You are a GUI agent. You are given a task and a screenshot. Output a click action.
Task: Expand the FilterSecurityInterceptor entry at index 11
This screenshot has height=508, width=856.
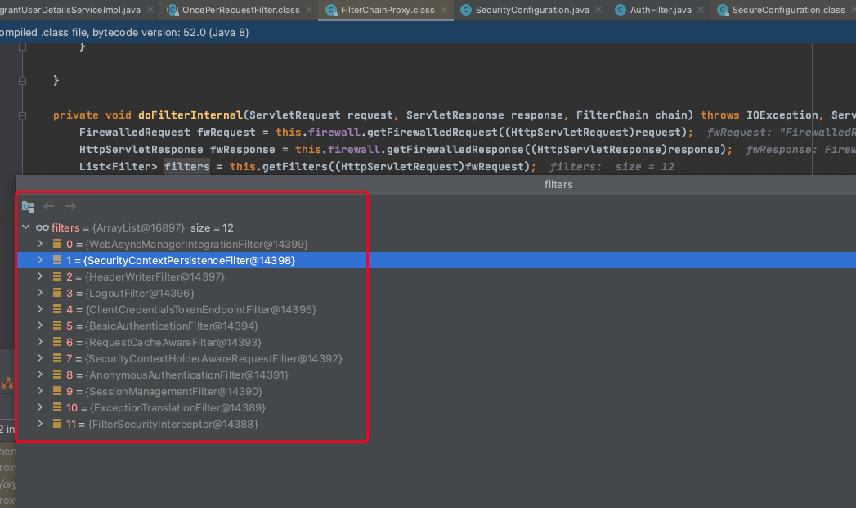[40, 424]
